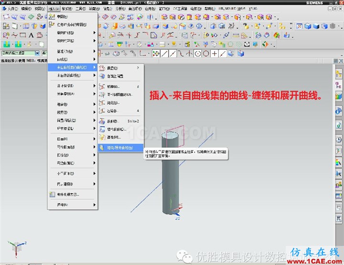Image resolution: width=344 pixels, height=265 pixels.
Task: Click the green circle toolbar icon
Action: tap(230, 44)
